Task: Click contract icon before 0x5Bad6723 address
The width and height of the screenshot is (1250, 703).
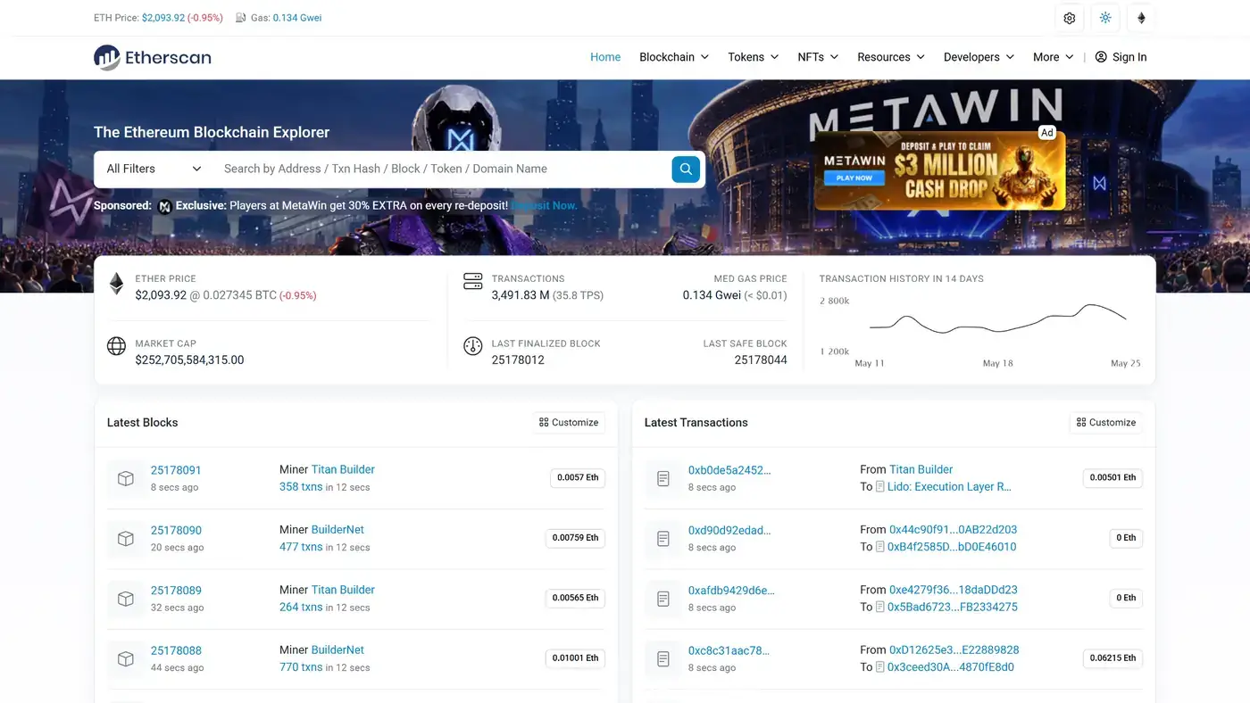Action: tap(880, 607)
